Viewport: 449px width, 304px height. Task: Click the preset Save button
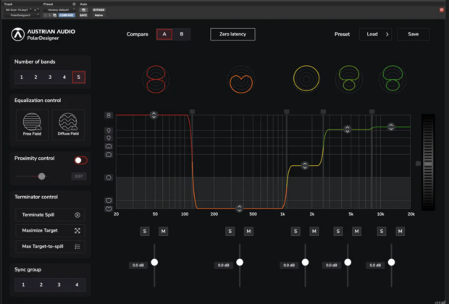(x=414, y=34)
